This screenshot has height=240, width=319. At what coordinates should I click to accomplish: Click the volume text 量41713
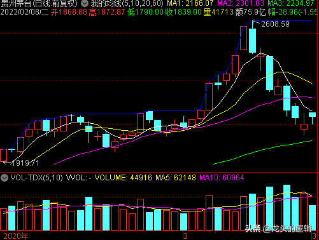coord(218,12)
